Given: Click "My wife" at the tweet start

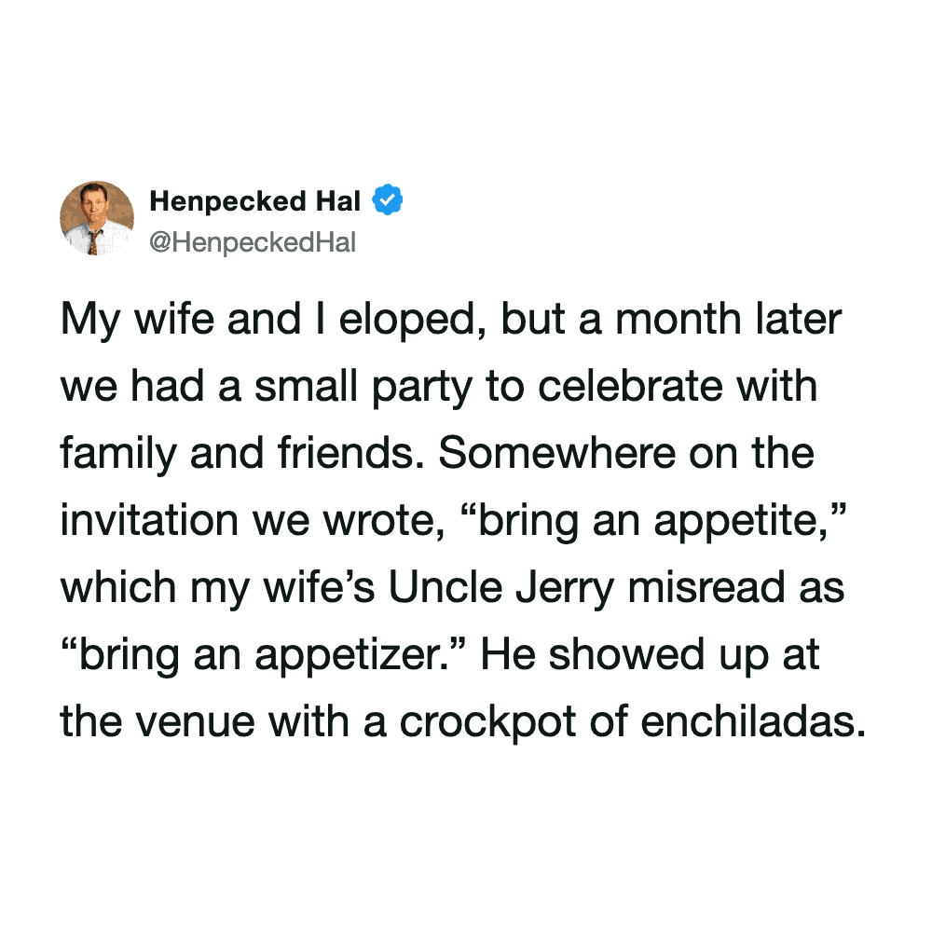Looking at the screenshot, I should [129, 320].
